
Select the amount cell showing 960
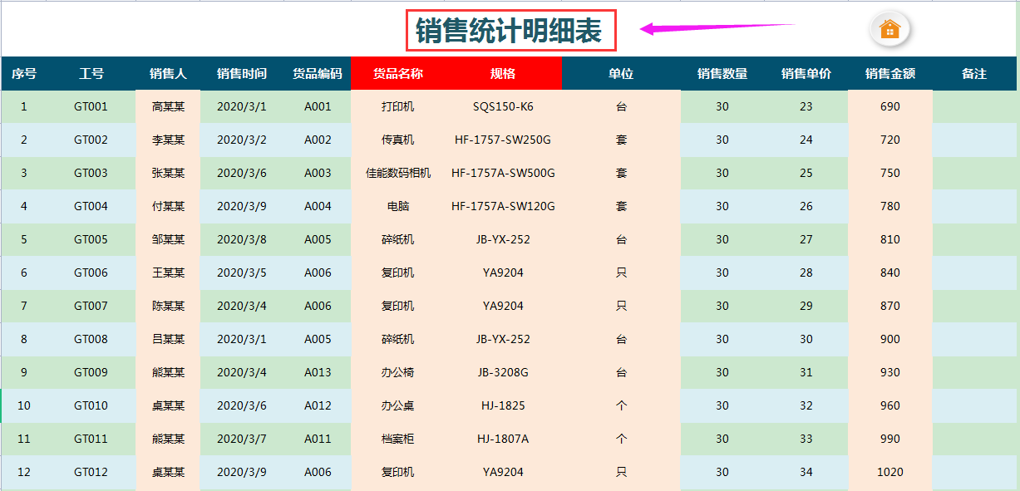pos(890,405)
